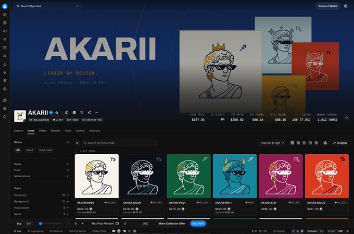Expand the Price filter
The width and height of the screenshot is (354, 234).
coord(41,170)
